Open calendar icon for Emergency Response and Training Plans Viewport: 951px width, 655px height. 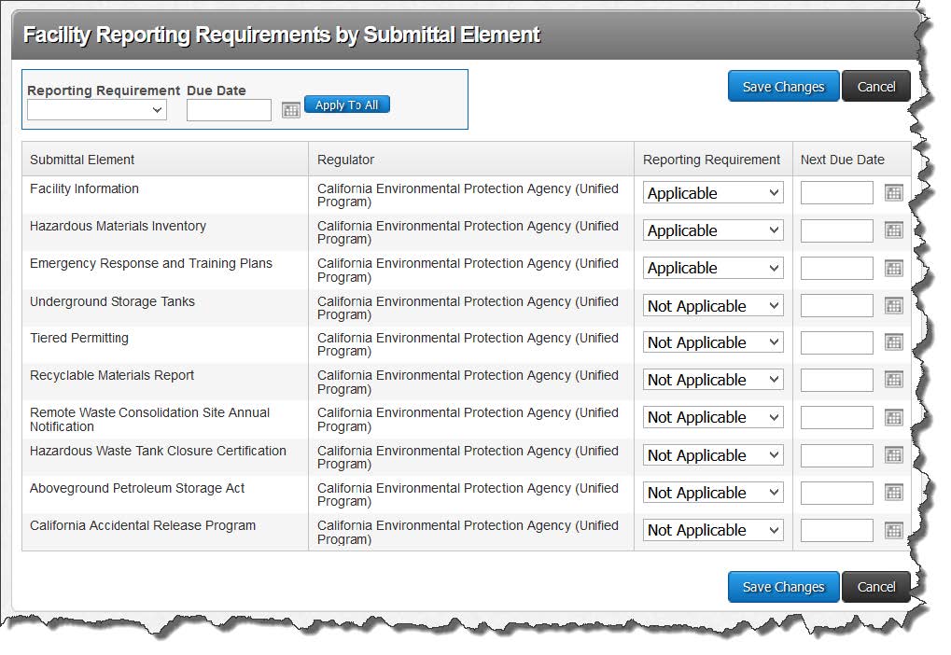coord(893,268)
